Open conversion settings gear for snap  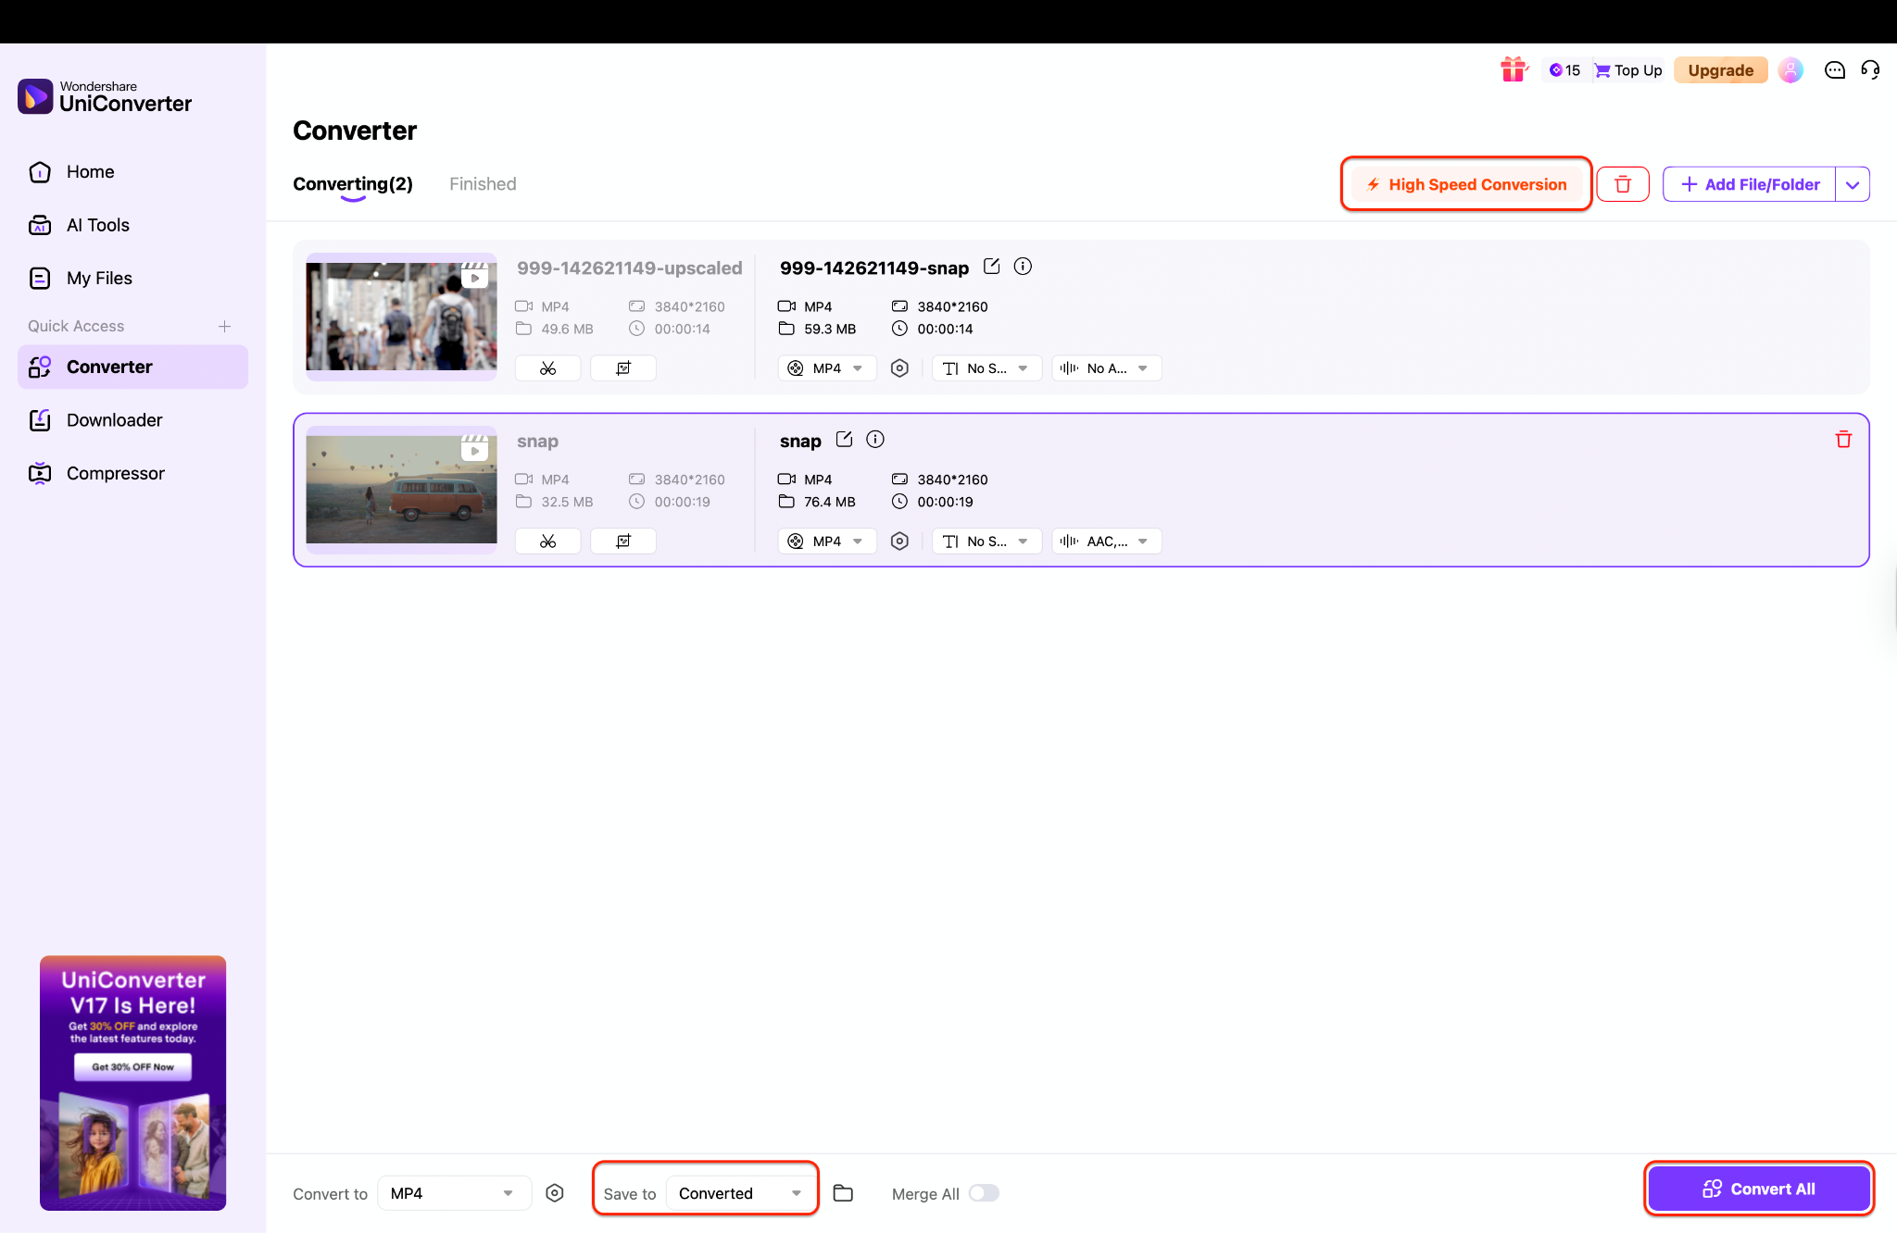coord(899,541)
